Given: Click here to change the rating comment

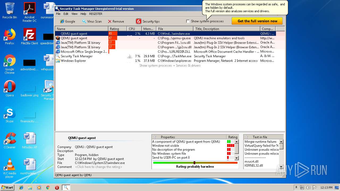Looking at the screenshot, I should point(99,167).
